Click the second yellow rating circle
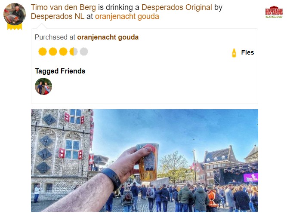The height and width of the screenshot is (217, 287). (x=53, y=52)
